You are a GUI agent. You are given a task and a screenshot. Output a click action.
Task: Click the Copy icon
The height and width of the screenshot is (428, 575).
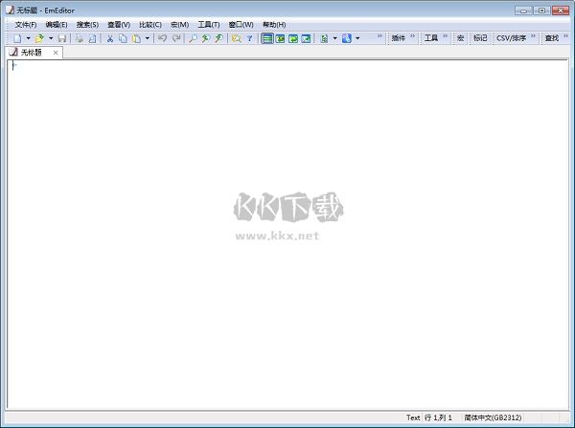click(123, 38)
